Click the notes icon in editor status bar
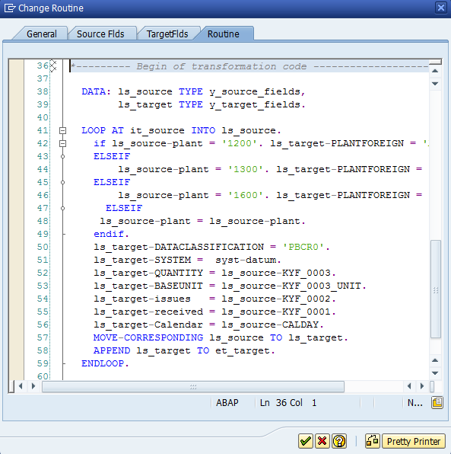This screenshot has width=451, height=454. [x=437, y=402]
